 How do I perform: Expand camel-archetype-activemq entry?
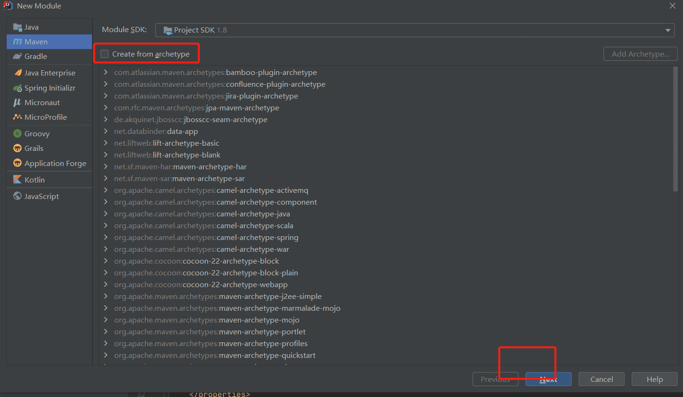click(106, 190)
